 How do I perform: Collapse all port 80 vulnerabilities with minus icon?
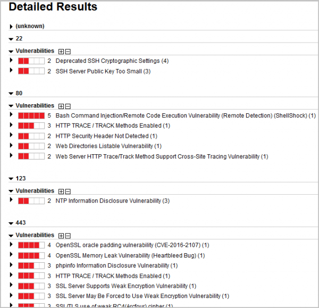click(68, 106)
